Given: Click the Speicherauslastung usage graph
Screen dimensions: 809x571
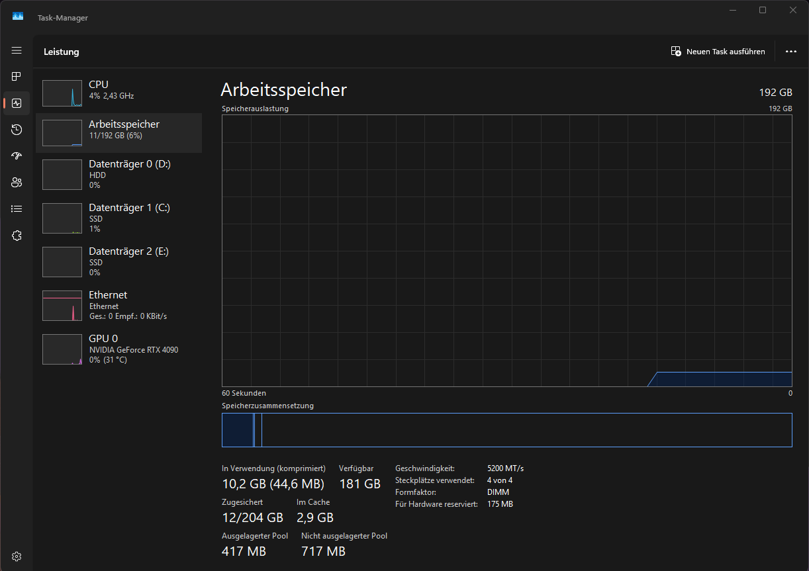Looking at the screenshot, I should 506,251.
